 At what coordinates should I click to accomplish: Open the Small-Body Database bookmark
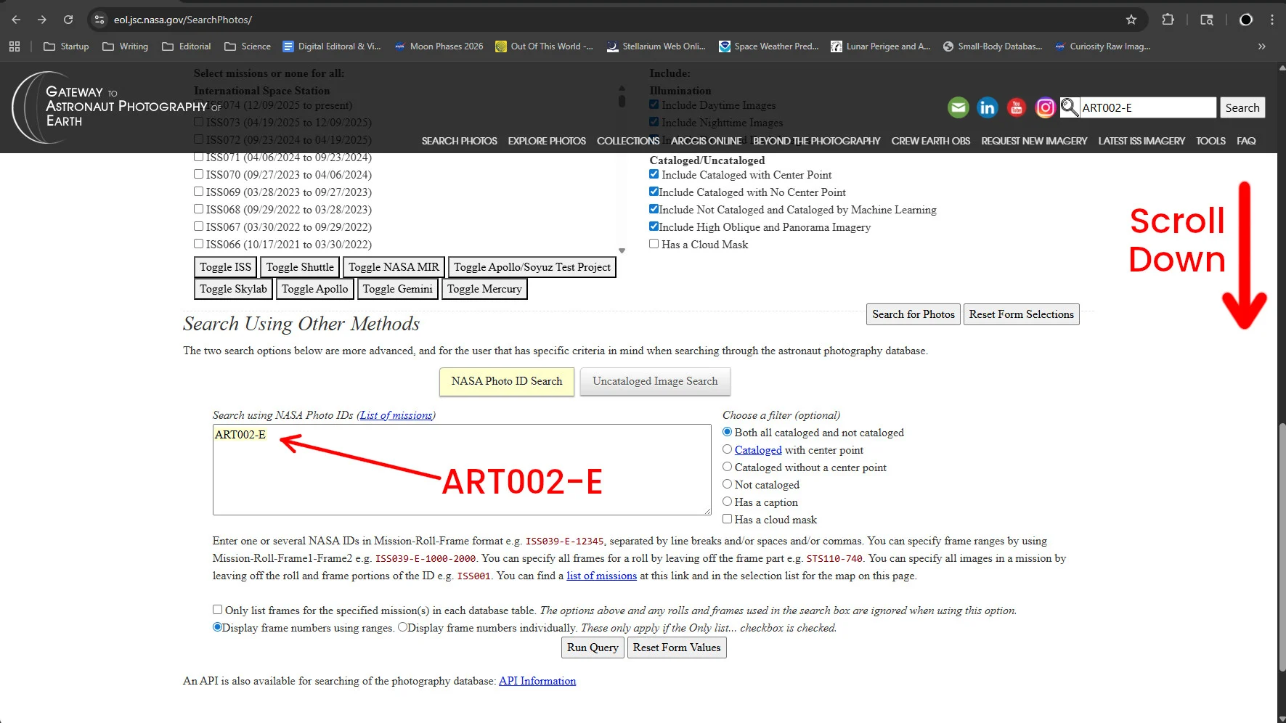pyautogui.click(x=992, y=46)
